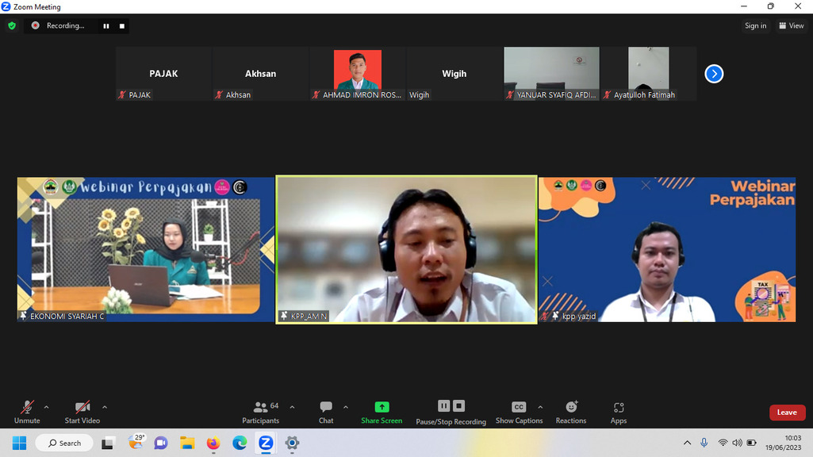The height and width of the screenshot is (457, 813).
Task: Click the green encryption shield icon
Action: point(12,25)
